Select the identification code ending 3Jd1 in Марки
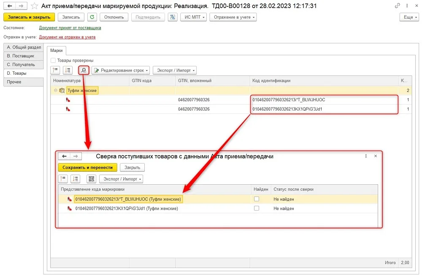Image resolution: width=422 pixels, height=275 pixels. (287, 109)
